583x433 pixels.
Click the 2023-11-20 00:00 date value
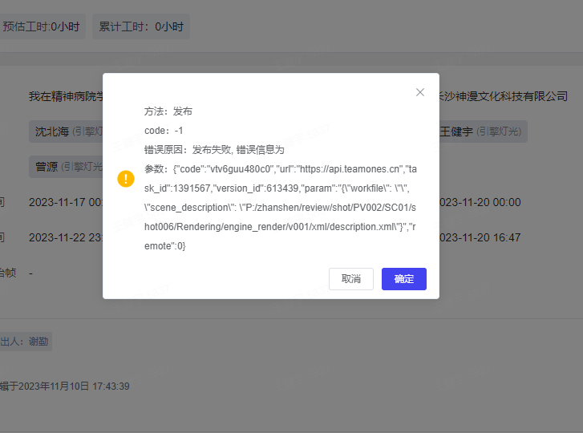pos(480,202)
